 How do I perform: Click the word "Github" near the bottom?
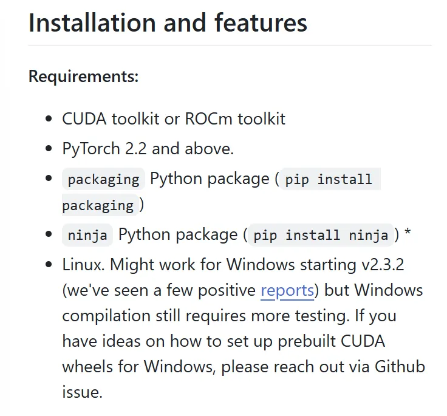(x=400, y=367)
